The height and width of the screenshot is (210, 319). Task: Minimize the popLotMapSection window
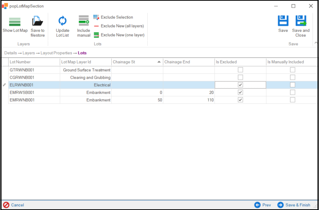click(x=276, y=6)
